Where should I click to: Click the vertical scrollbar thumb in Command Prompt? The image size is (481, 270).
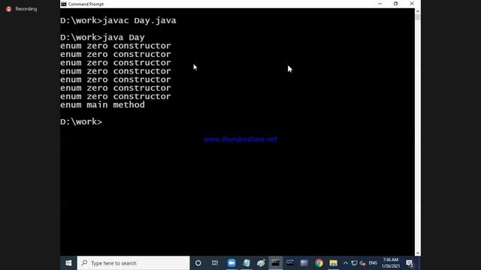[418, 17]
